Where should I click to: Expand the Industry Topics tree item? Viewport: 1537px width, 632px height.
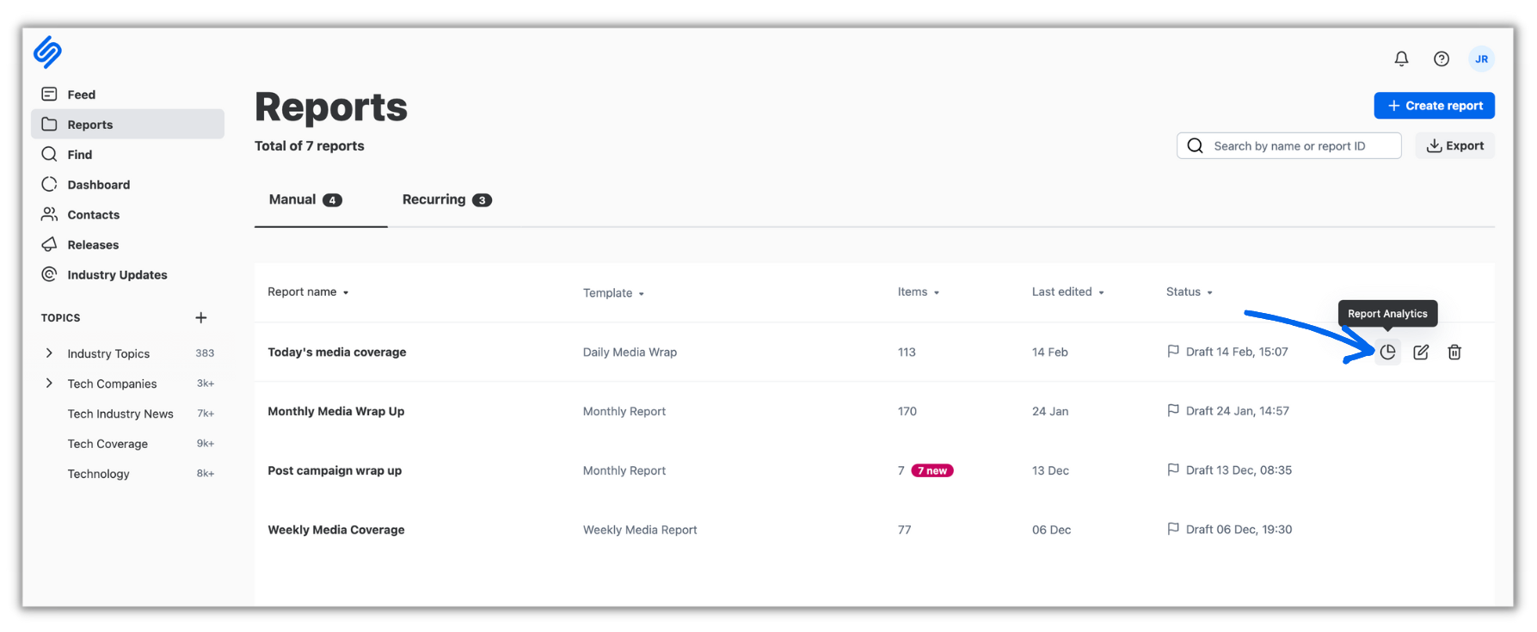[x=49, y=353]
